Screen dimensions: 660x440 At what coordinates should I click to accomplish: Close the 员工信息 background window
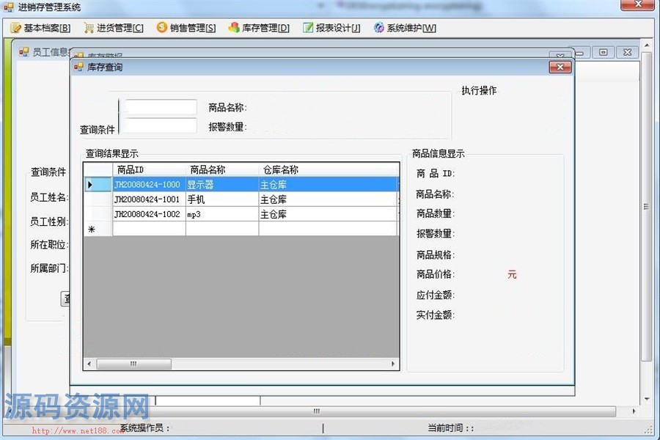(x=627, y=52)
